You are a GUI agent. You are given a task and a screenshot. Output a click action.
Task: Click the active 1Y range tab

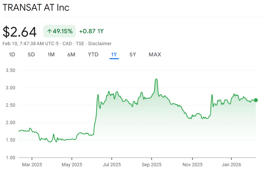(114, 55)
